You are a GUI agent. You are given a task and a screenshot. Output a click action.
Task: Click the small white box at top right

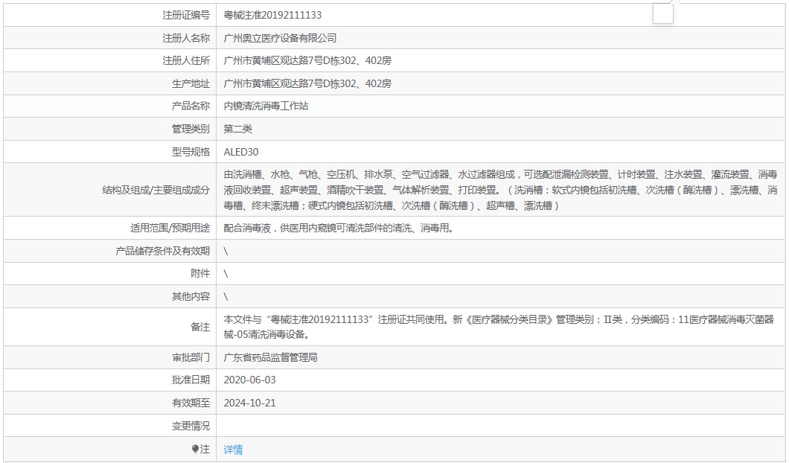click(x=662, y=13)
